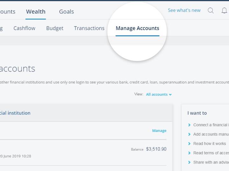Viewport: 229px width, 171px height.
Task: Click chevron beside Add accounts manually
Action: click(189, 134)
